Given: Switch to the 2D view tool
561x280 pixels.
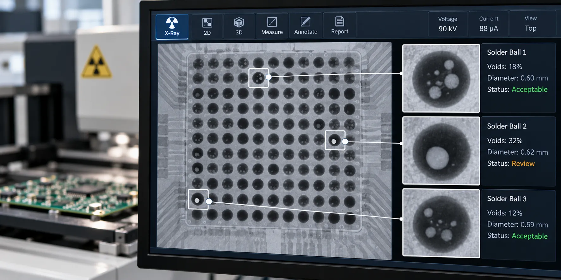Looking at the screenshot, I should click(207, 27).
